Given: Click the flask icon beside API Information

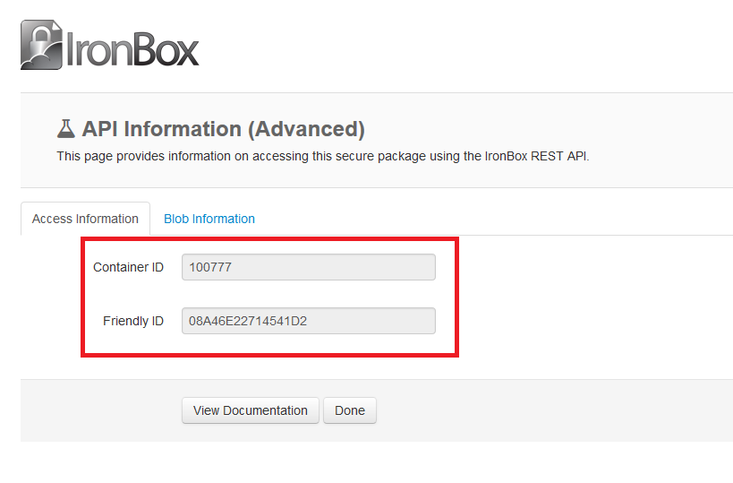Looking at the screenshot, I should tap(66, 129).
